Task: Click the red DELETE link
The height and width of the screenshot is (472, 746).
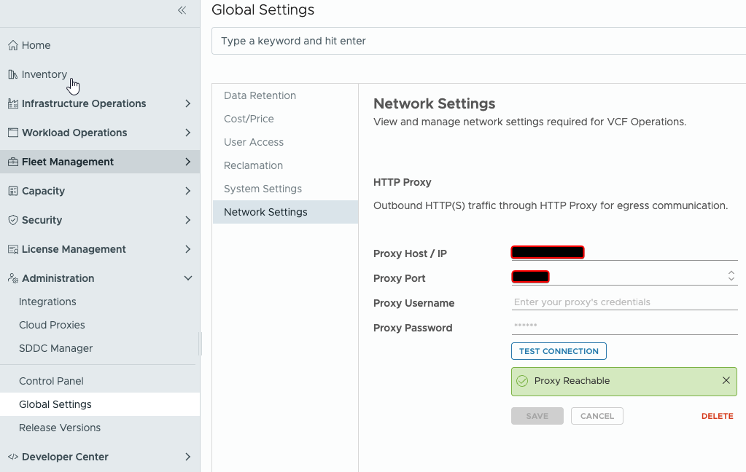Action: pos(717,416)
